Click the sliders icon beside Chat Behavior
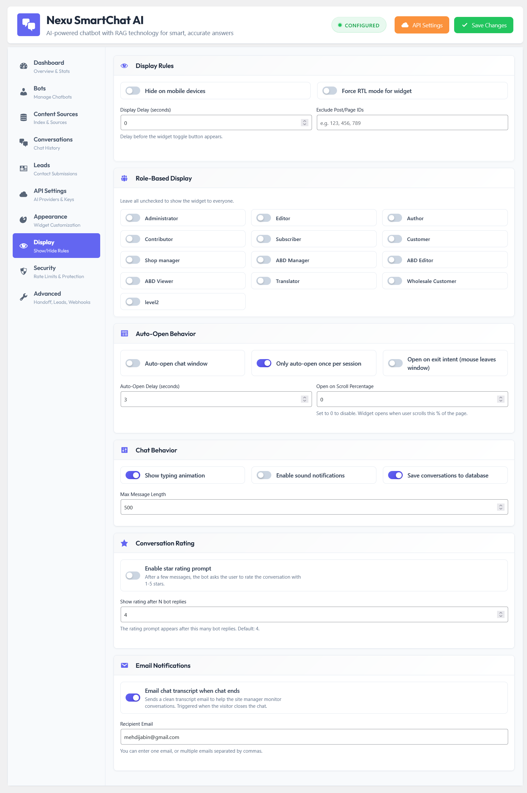Image resolution: width=527 pixels, height=793 pixels. point(124,450)
